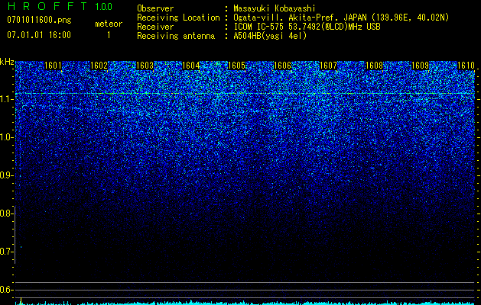Click the meteor count value 1

coord(109,35)
